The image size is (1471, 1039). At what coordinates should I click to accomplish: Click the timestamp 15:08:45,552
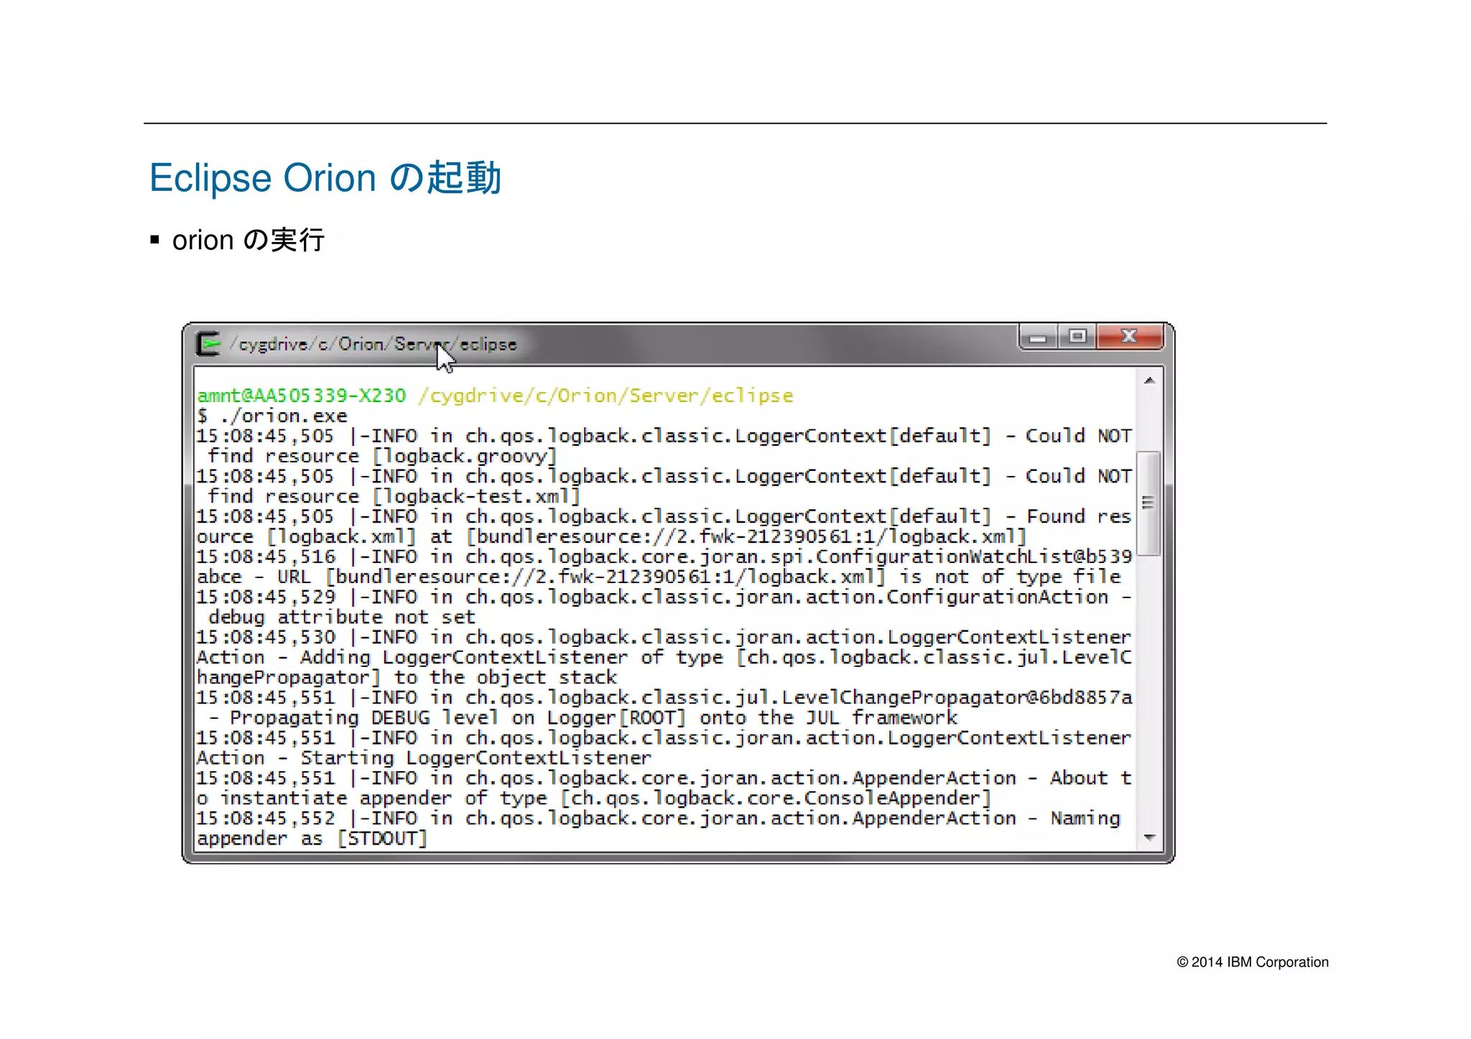pos(266,819)
